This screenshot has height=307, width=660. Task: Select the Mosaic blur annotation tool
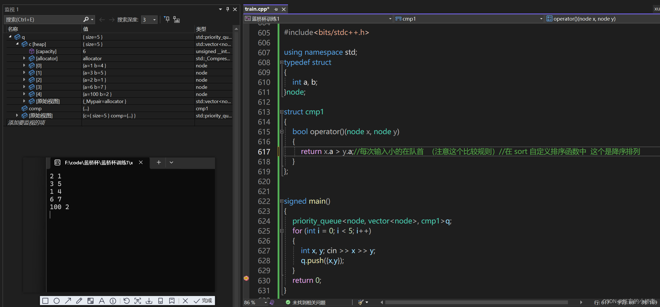(90, 301)
